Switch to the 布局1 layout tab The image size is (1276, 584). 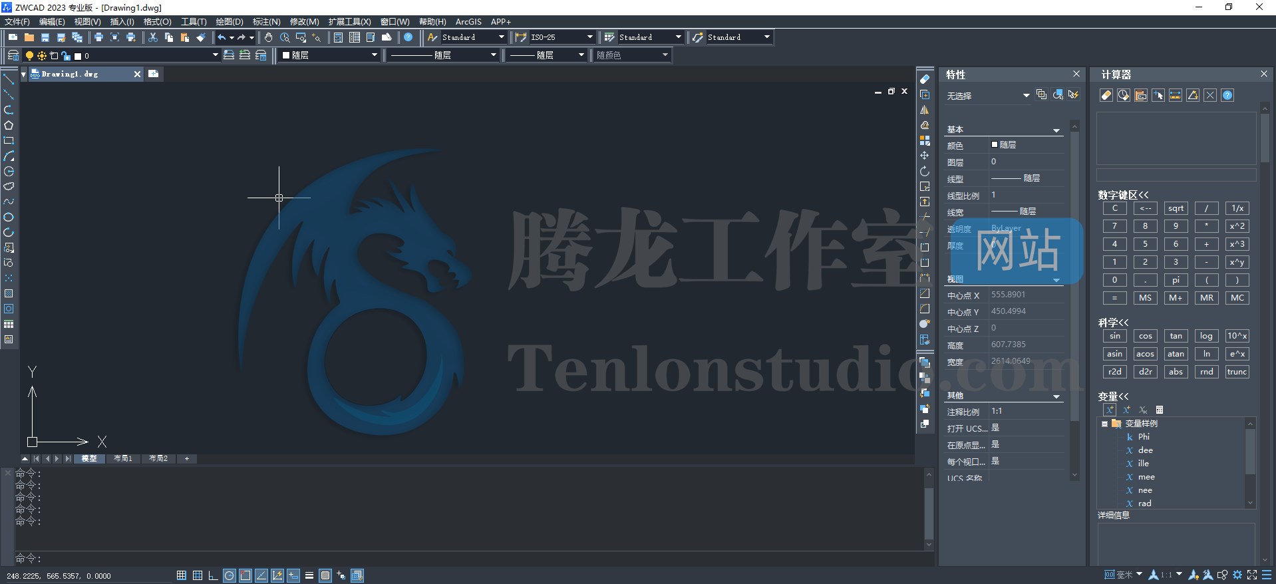tap(123, 458)
